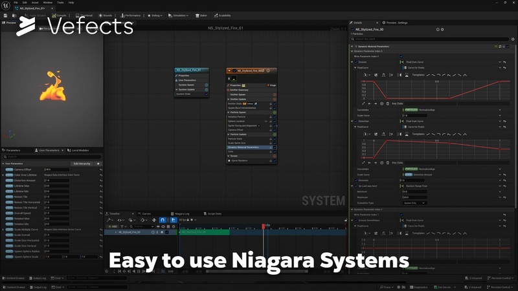Open the Window menu
The width and height of the screenshot is (518, 291).
[x=48, y=3]
